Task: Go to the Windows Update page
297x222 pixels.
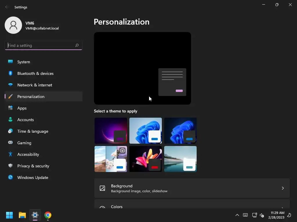Action: [x=44, y=177]
